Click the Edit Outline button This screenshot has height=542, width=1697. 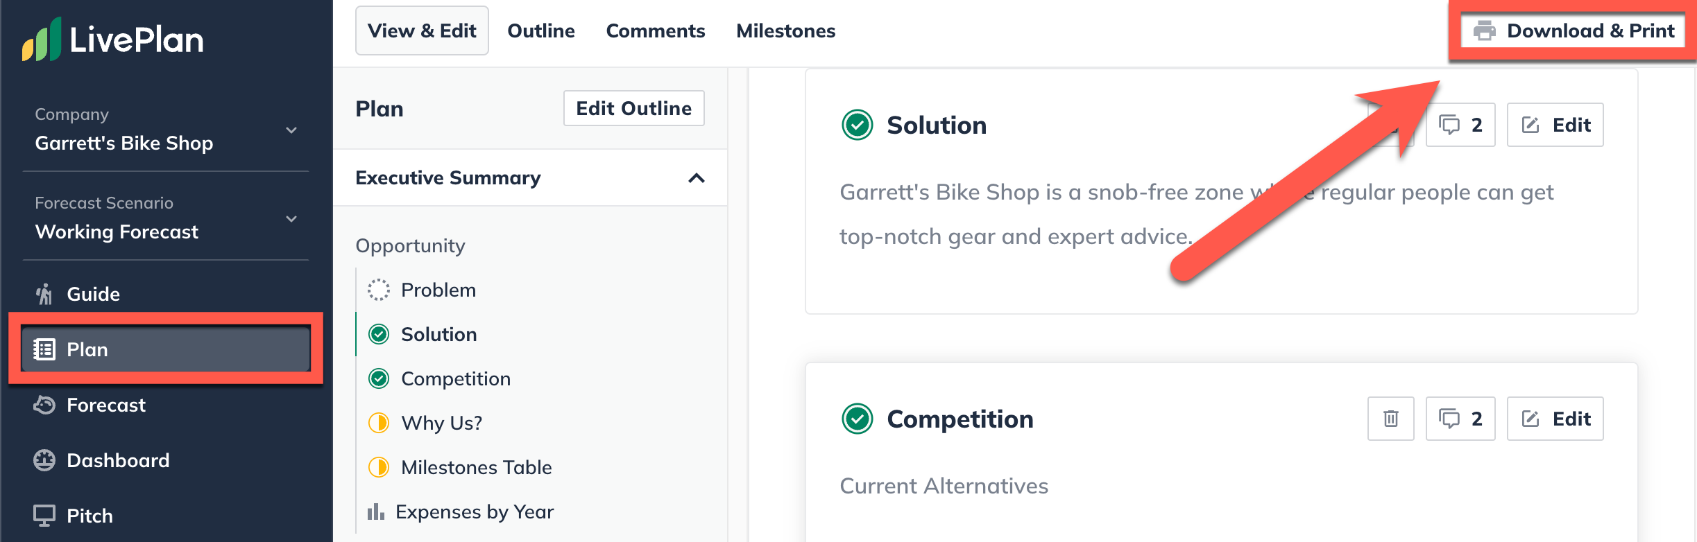click(634, 108)
